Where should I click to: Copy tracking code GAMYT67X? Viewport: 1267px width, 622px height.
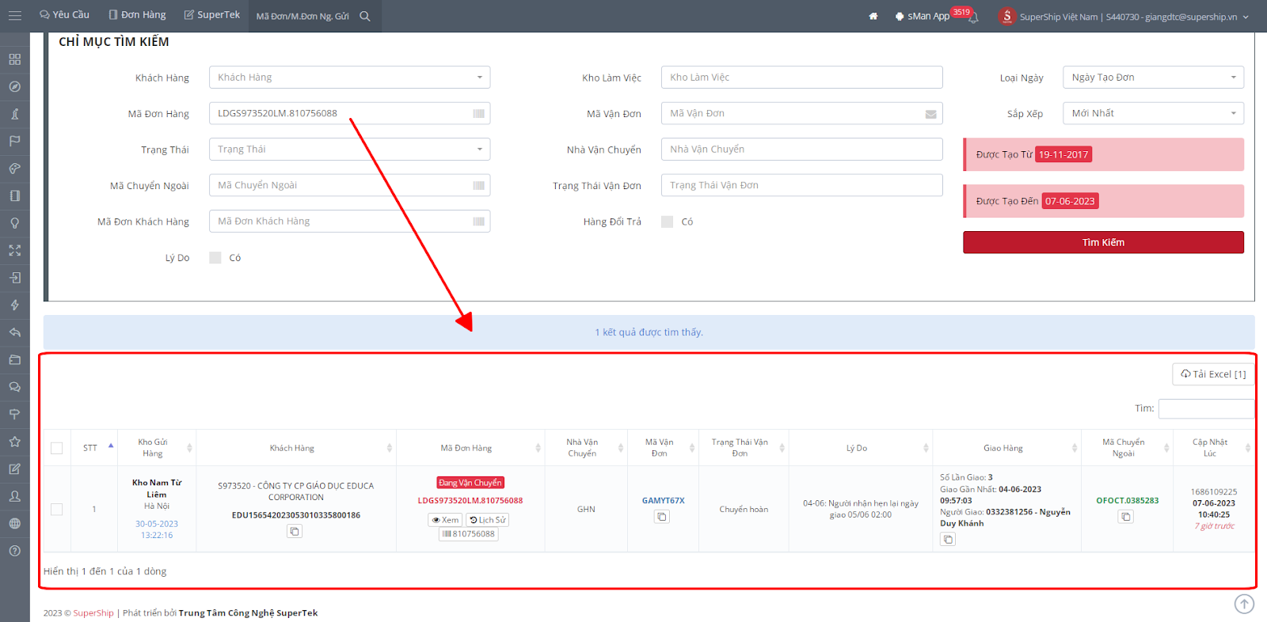662,517
